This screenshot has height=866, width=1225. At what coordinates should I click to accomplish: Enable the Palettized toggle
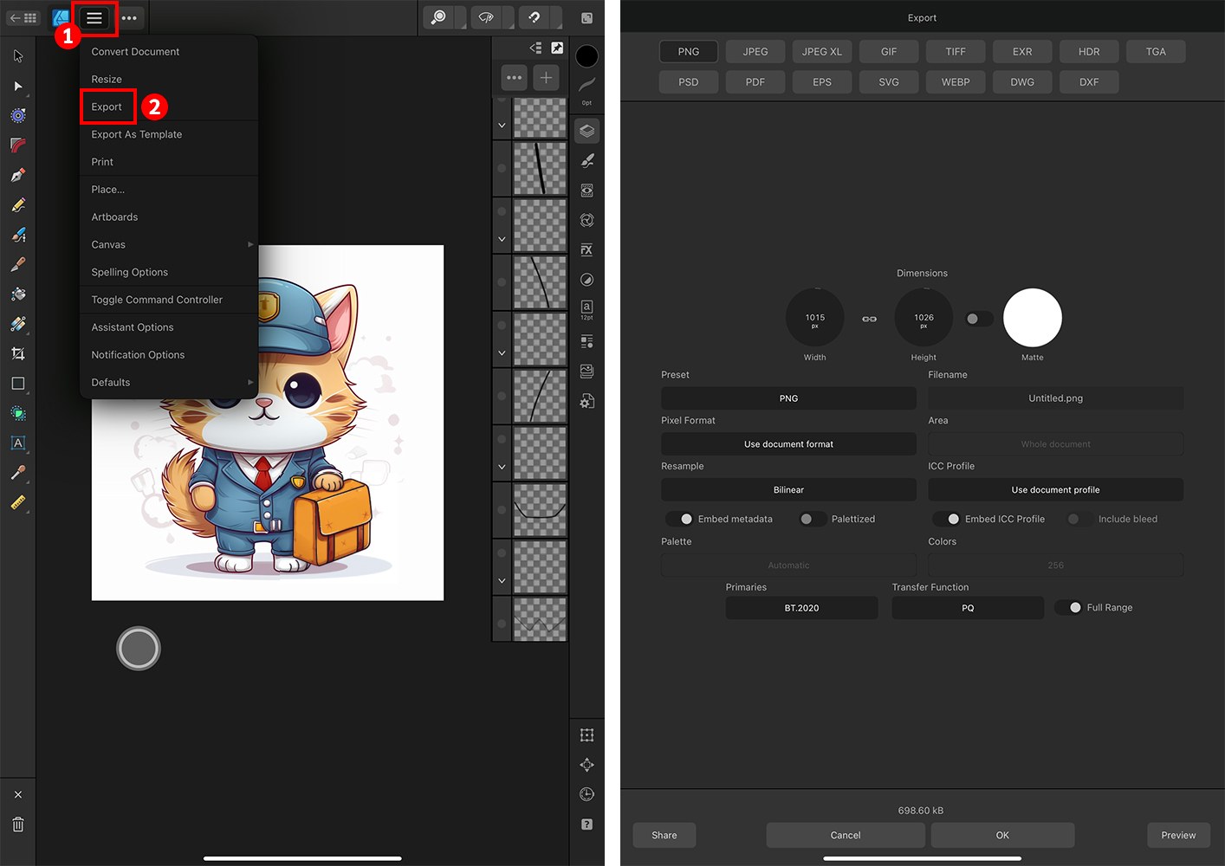(x=812, y=519)
